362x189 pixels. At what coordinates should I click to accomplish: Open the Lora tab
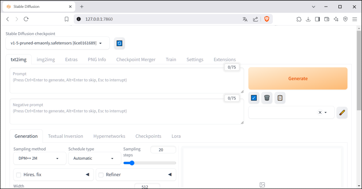pyautogui.click(x=176, y=136)
